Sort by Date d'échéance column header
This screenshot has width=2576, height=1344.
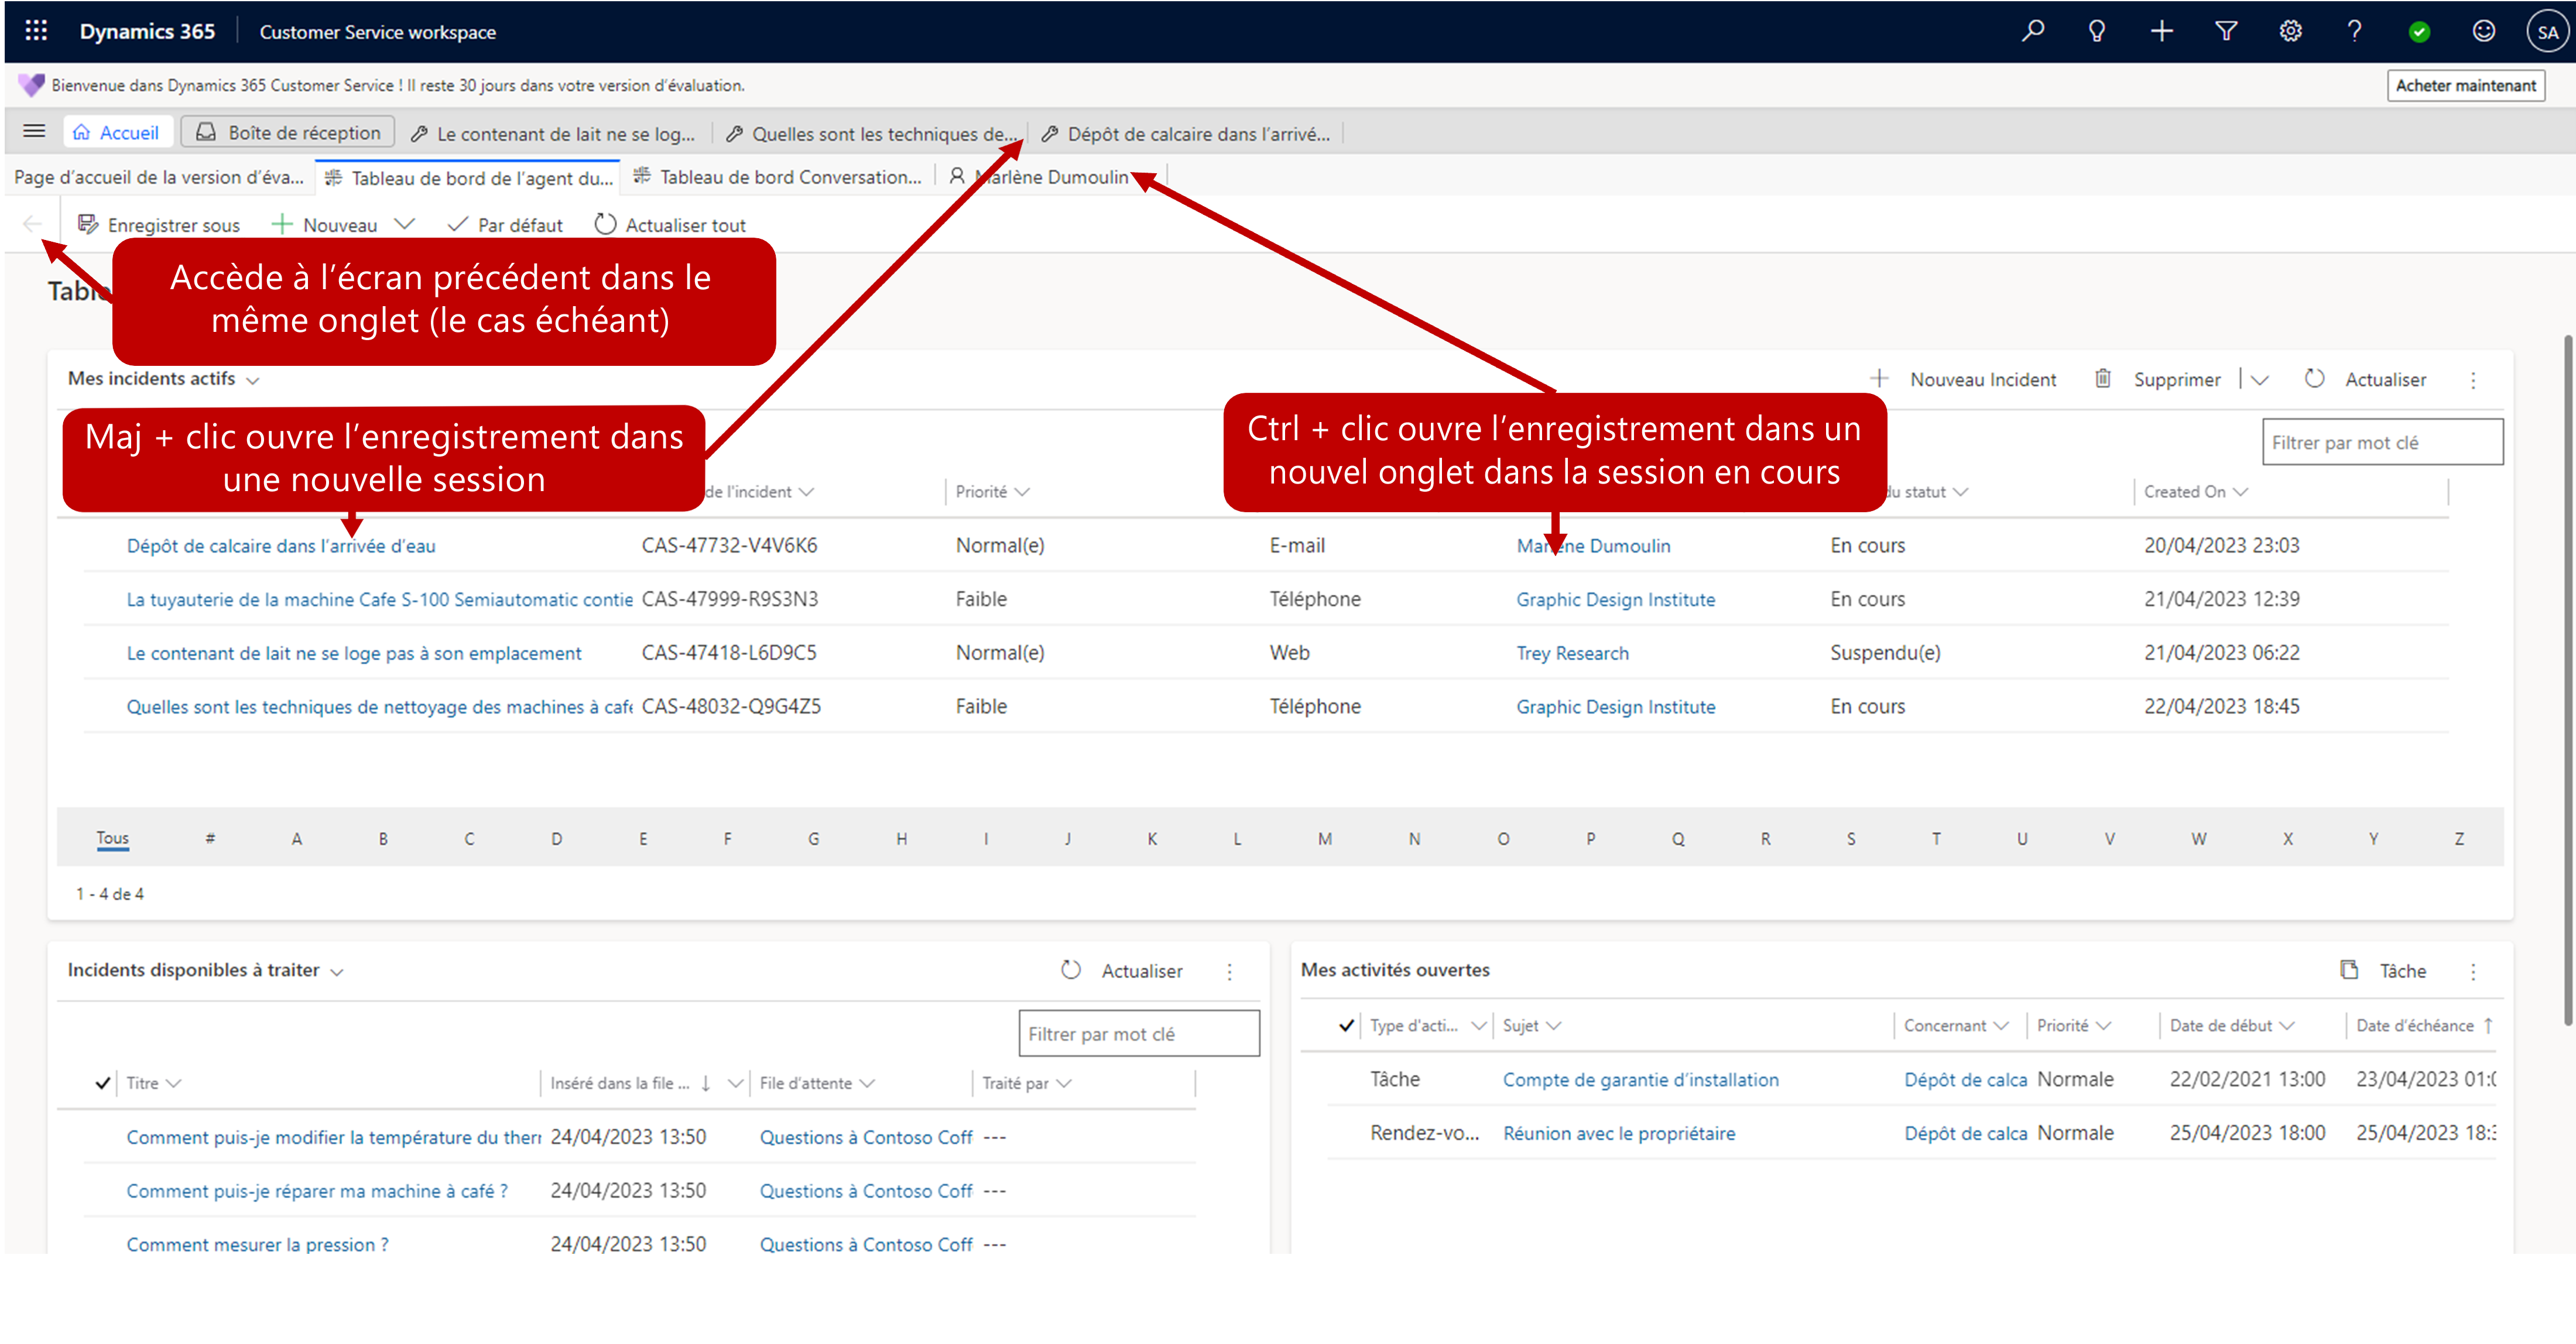pos(2424,1026)
